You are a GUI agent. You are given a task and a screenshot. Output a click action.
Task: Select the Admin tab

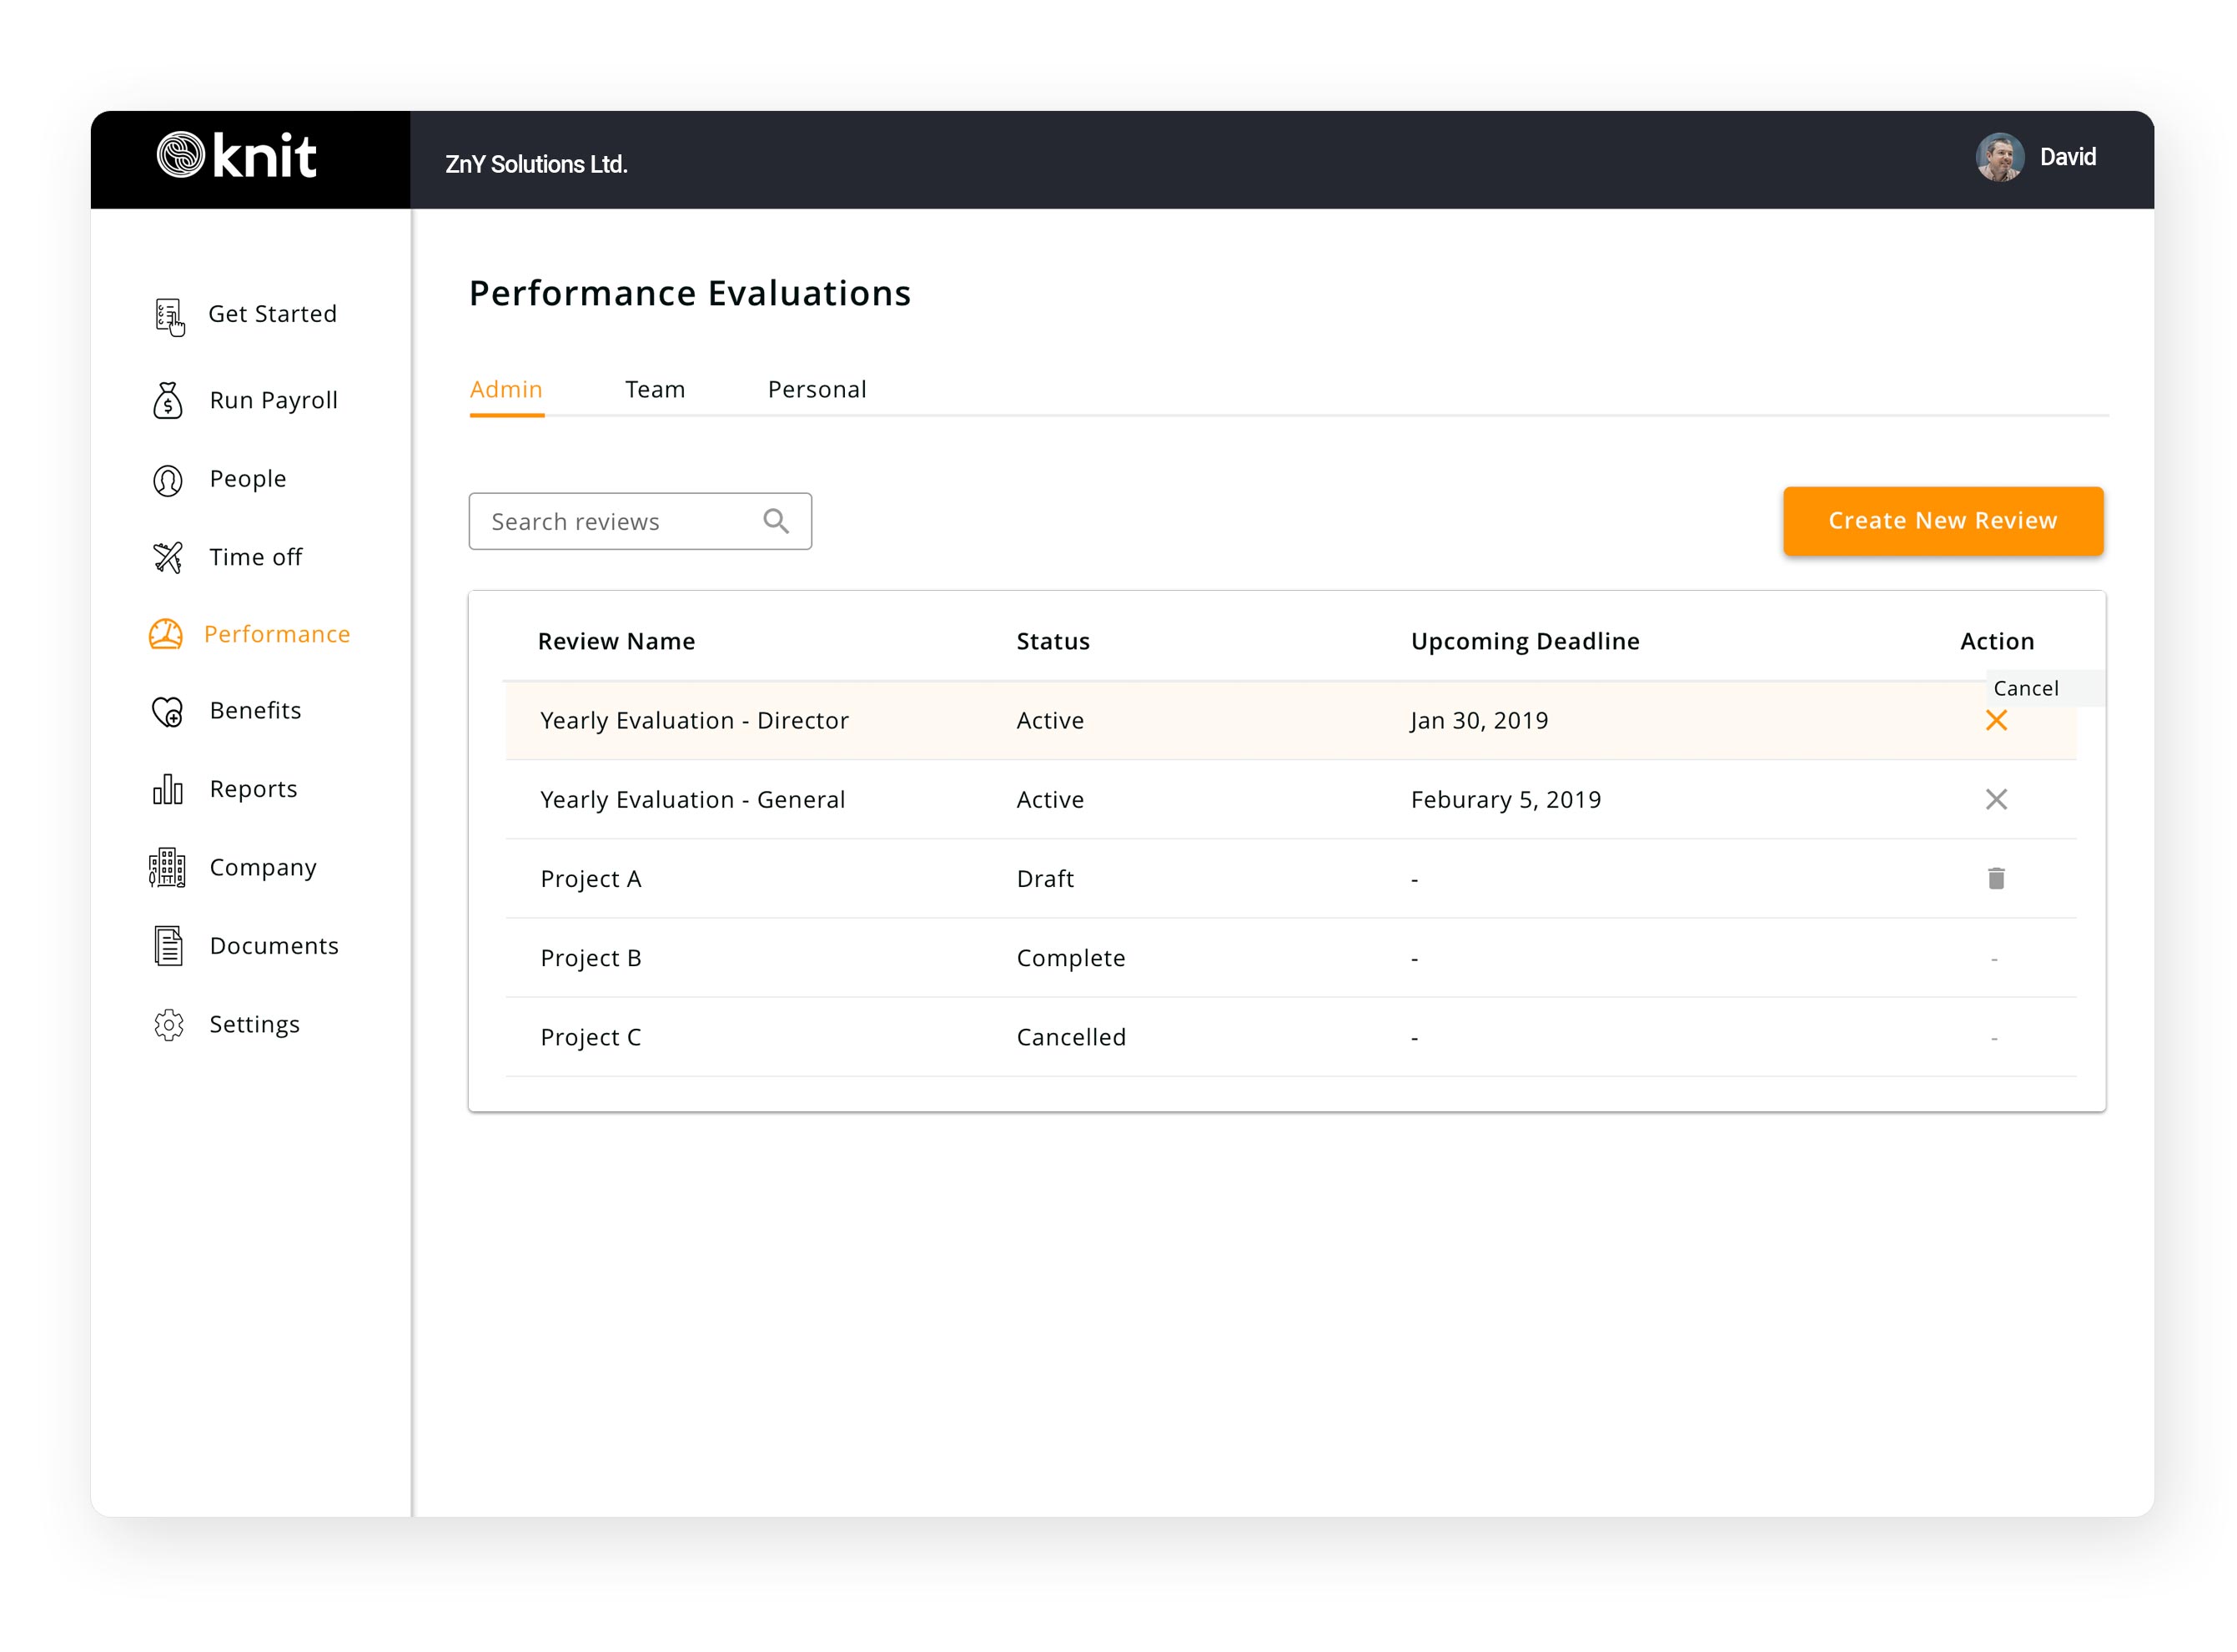click(505, 389)
